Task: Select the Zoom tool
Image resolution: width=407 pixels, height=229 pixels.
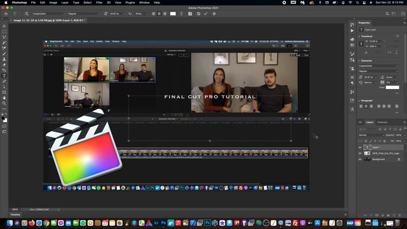Action: coord(4,103)
